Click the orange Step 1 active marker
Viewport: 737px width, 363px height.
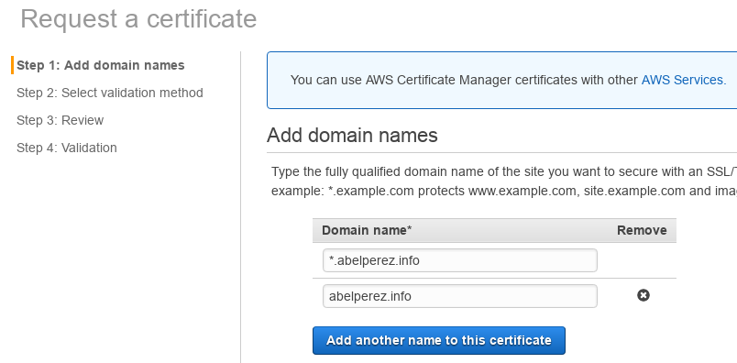[x=13, y=65]
